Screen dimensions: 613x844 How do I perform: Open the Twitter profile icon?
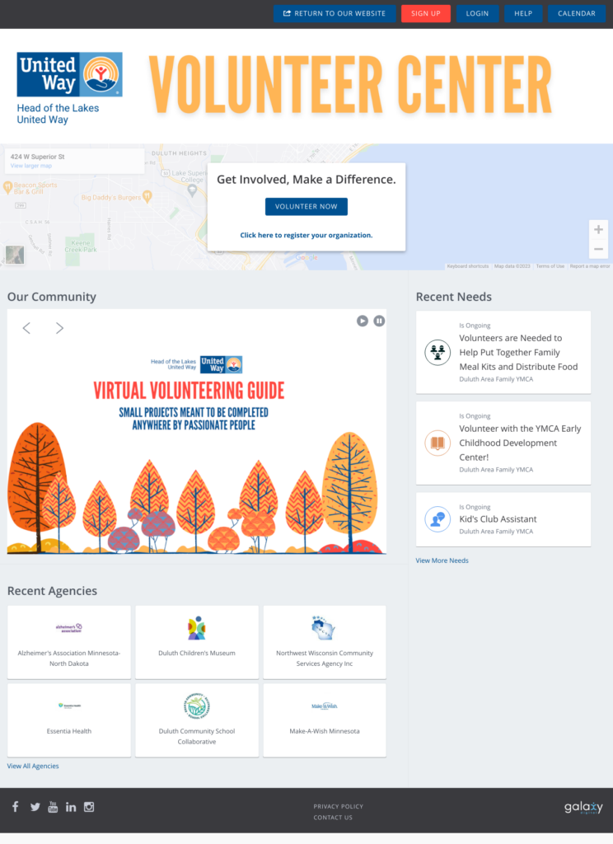point(35,807)
